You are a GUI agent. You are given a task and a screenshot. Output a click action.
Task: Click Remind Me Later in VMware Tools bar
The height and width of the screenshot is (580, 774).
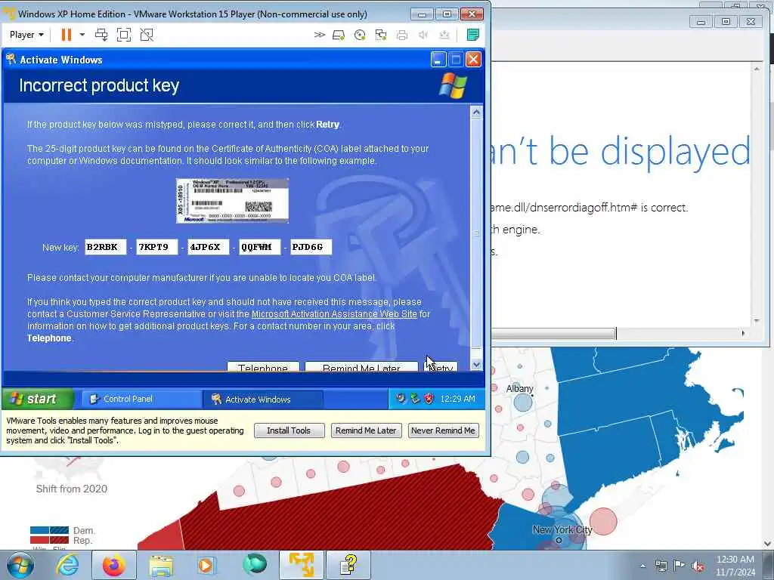367,430
